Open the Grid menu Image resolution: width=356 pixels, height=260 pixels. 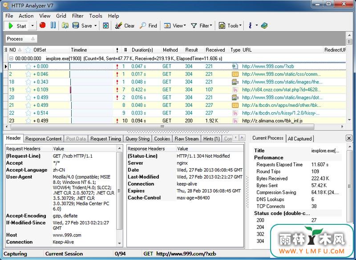(x=61, y=16)
